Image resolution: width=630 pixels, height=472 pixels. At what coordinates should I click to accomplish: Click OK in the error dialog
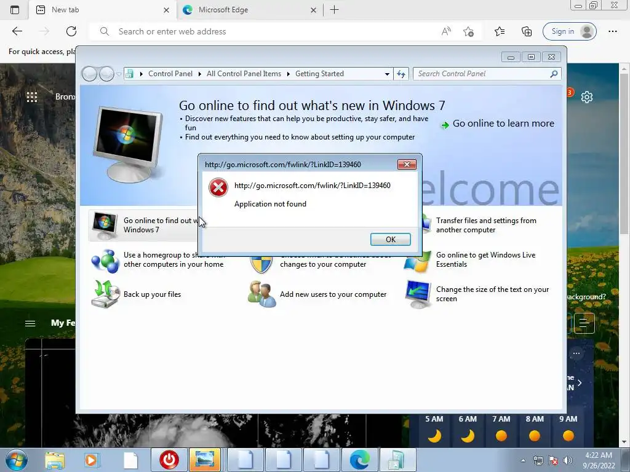(x=390, y=239)
